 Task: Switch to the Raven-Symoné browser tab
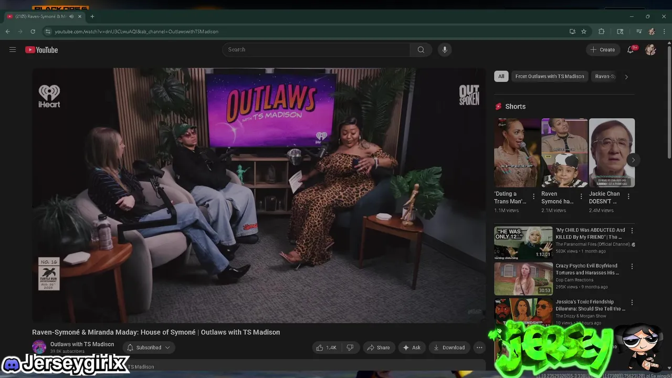click(41, 16)
